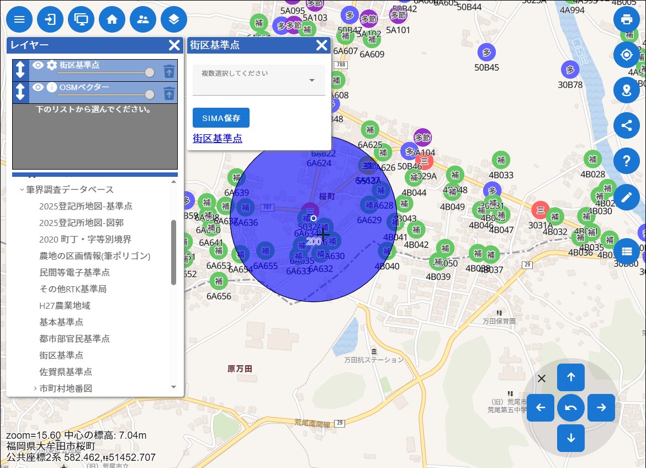Open settings gear for 街区基準点 layer
The width and height of the screenshot is (646, 468).
[52, 65]
